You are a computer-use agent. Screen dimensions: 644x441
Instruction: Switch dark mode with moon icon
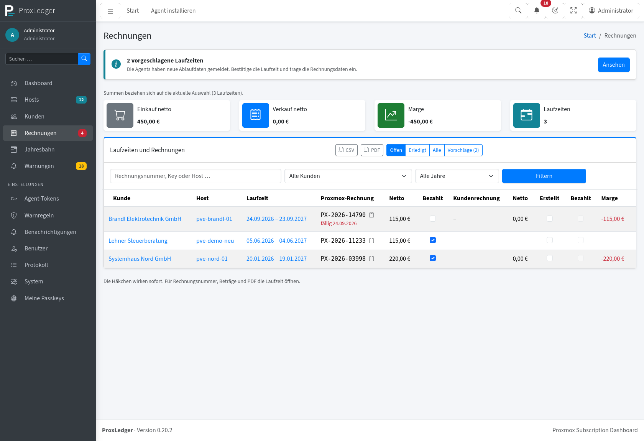click(x=555, y=11)
